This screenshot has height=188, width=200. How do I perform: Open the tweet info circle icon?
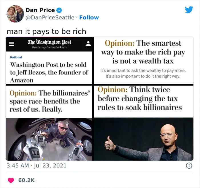[x=189, y=166]
